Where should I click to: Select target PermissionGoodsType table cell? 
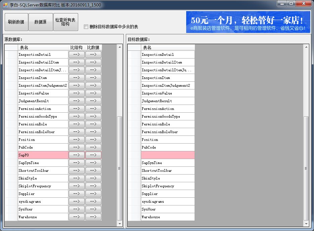tap(168, 116)
